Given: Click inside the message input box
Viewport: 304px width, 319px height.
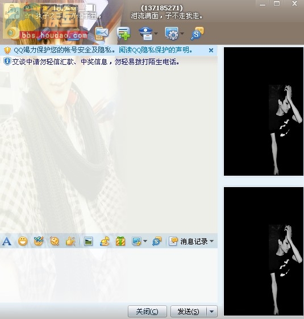Looking at the screenshot, I should [x=109, y=275].
